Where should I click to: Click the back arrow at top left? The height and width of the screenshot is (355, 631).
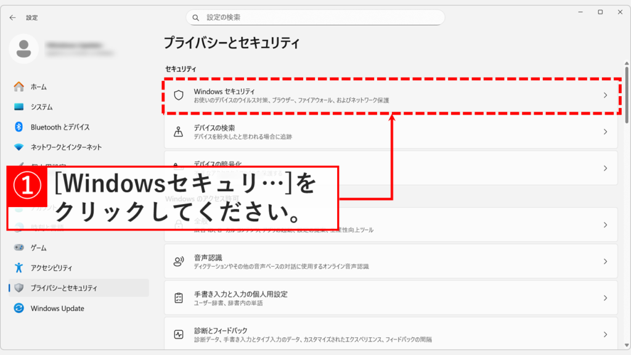[12, 17]
